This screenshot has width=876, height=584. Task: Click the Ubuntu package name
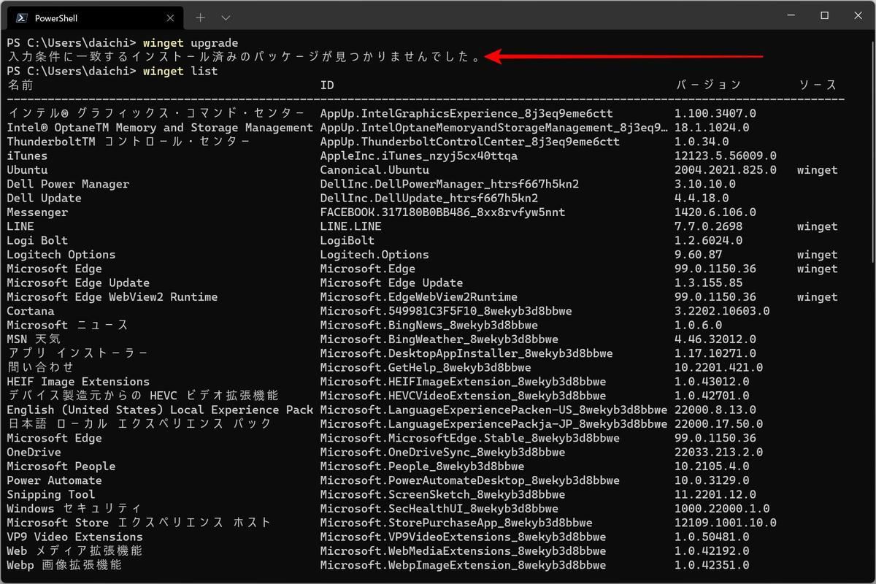(x=27, y=170)
